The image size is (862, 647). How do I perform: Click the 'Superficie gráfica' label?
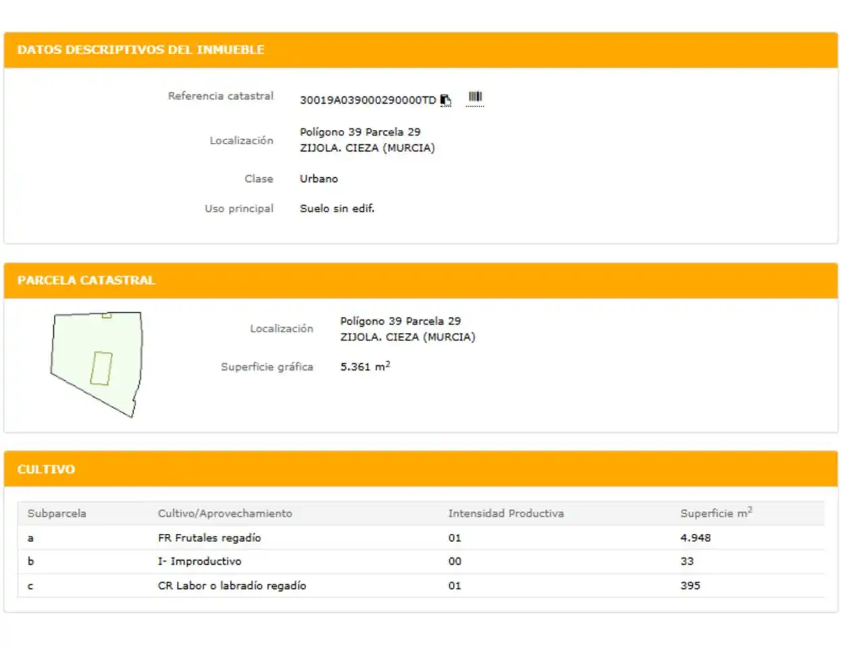pos(267,367)
